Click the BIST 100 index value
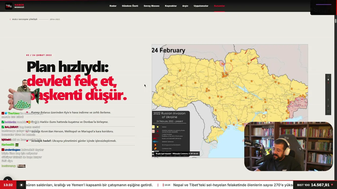 point(320,185)
